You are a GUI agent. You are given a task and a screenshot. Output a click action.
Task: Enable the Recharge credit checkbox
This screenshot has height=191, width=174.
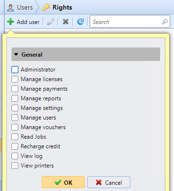point(15,146)
